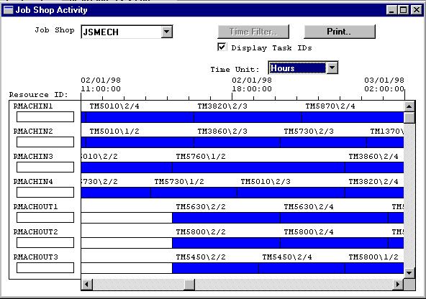Click the horizontal scrollbar thumb
The height and width of the screenshot is (299, 426).
(x=189, y=285)
